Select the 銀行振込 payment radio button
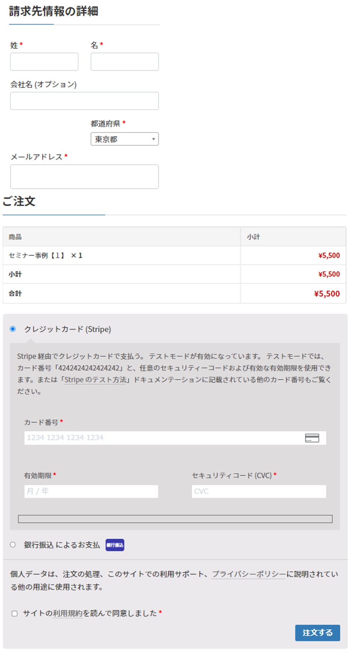 13,544
